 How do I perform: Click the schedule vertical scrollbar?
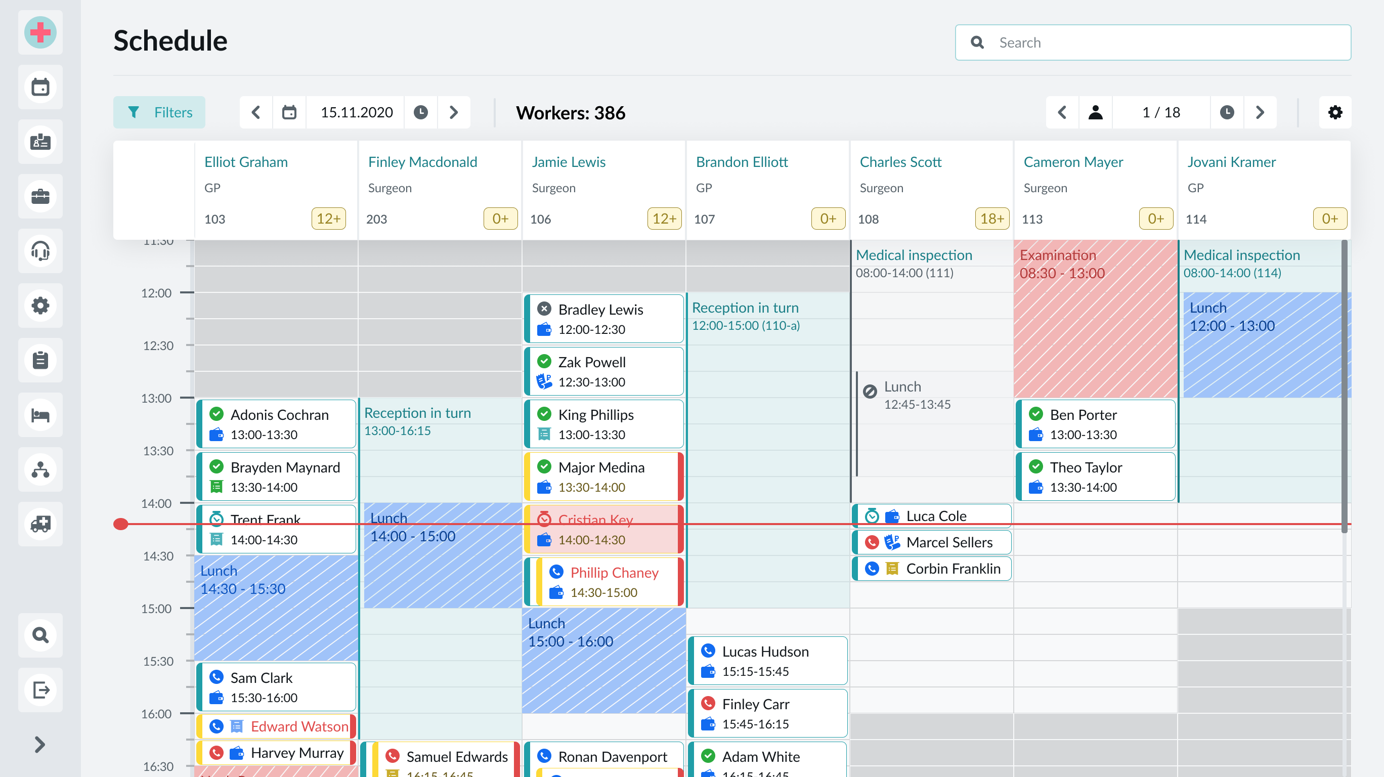[1344, 387]
